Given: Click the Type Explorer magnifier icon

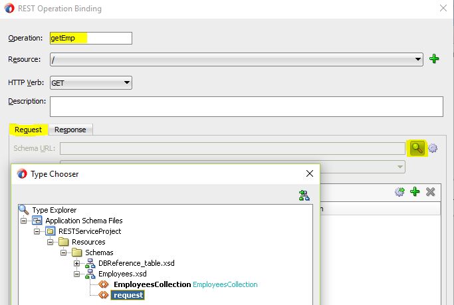Looking at the screenshot, I should click(23, 210).
